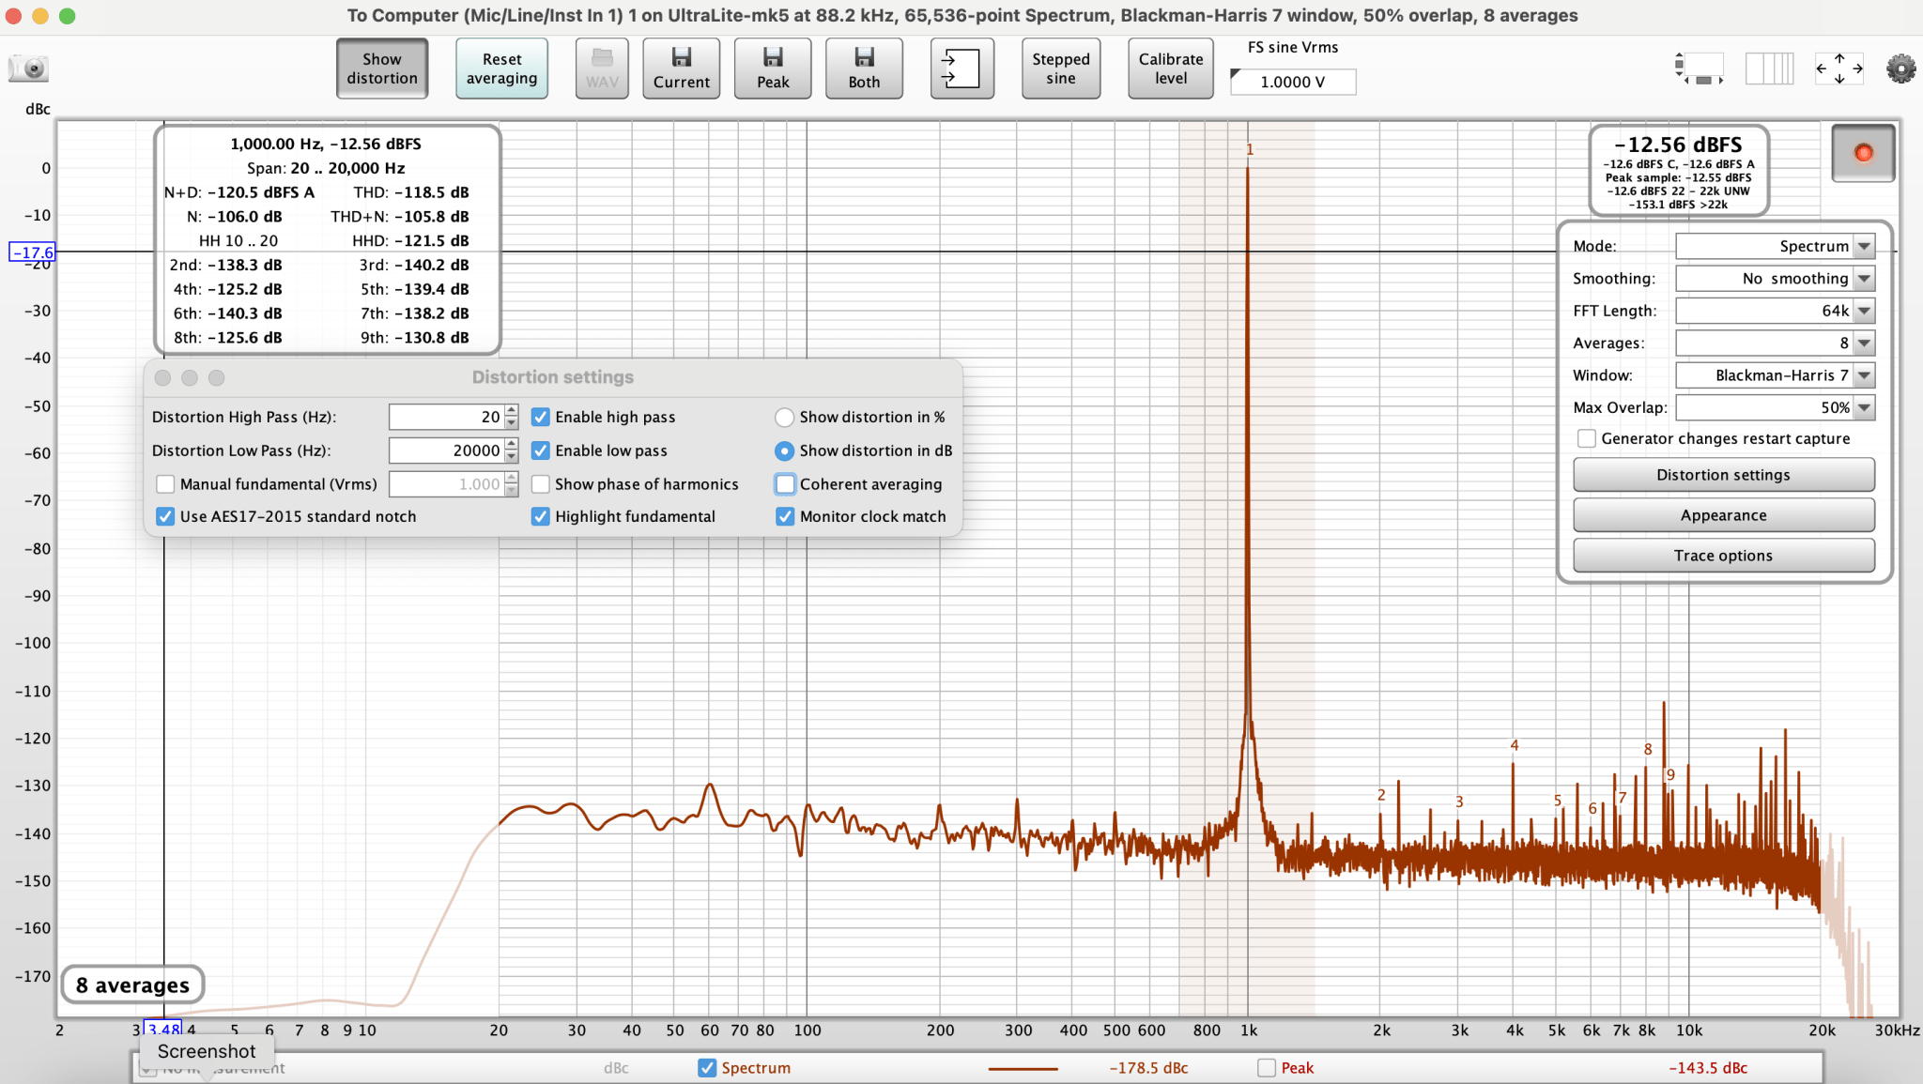Image resolution: width=1923 pixels, height=1084 pixels.
Task: Capture graph with the camera icon
Action: 28,69
